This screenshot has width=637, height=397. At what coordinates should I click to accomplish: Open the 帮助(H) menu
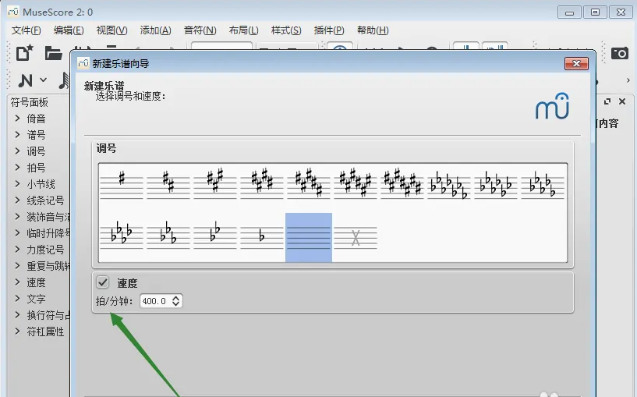point(373,30)
